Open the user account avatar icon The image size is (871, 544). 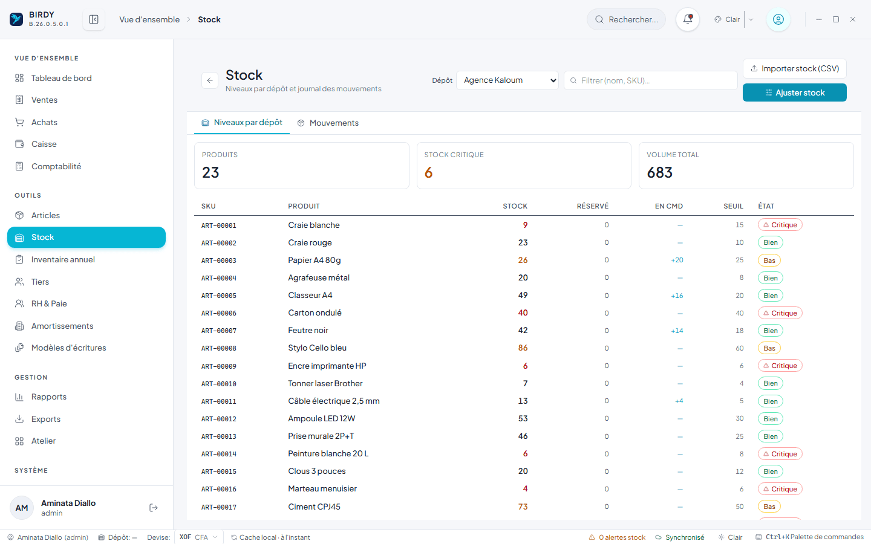[778, 19]
